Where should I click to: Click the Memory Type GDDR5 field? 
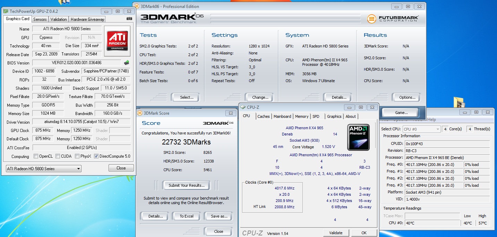pyautogui.click(x=48, y=105)
